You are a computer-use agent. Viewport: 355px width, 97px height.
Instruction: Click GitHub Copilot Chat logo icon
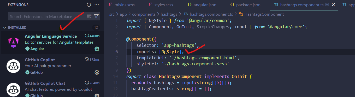pyautogui.click(x=13, y=90)
